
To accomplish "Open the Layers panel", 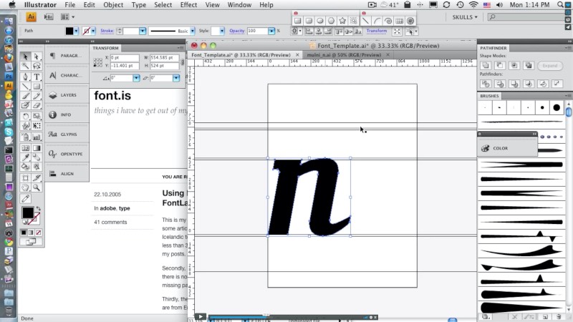I will click(x=67, y=95).
